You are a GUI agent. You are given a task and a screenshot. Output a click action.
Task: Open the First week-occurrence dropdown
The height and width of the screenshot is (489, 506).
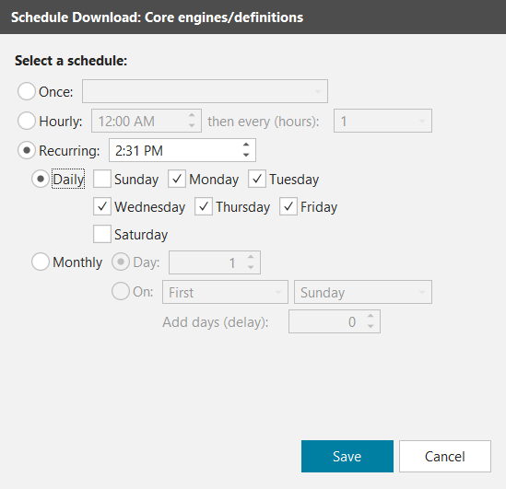225,292
